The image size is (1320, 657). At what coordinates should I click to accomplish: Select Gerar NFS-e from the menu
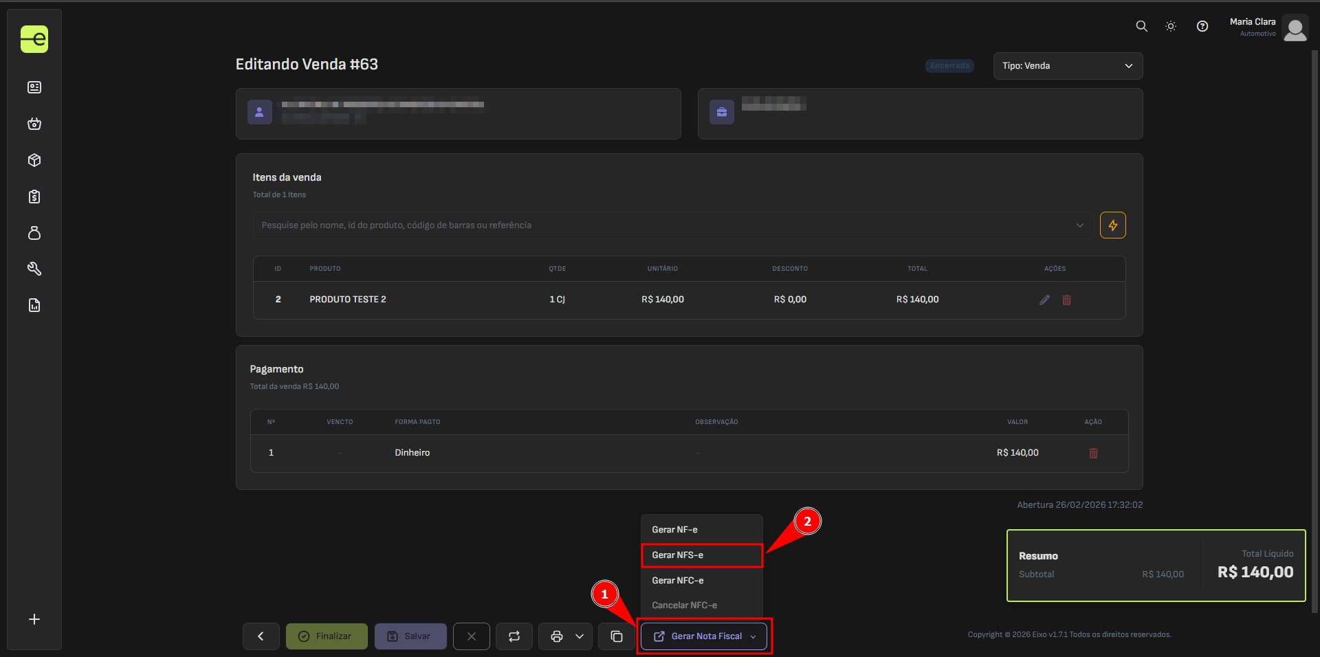pyautogui.click(x=701, y=555)
